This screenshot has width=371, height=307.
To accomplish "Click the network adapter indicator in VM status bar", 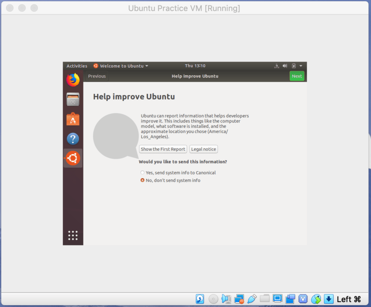I will [x=239, y=299].
